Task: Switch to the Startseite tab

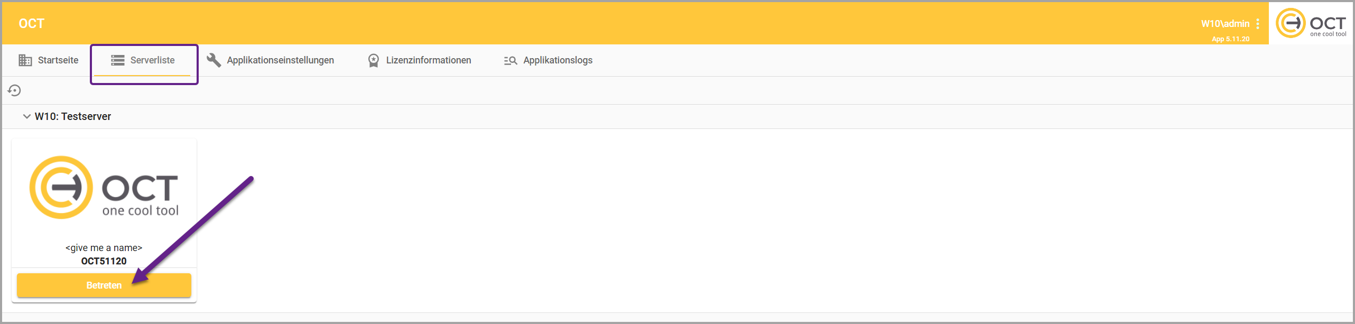Action: pos(58,60)
